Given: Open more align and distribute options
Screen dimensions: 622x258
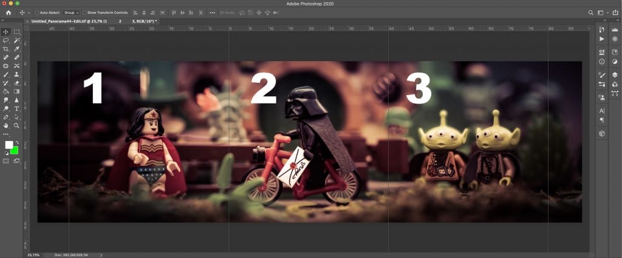Looking at the screenshot, I should [213, 13].
